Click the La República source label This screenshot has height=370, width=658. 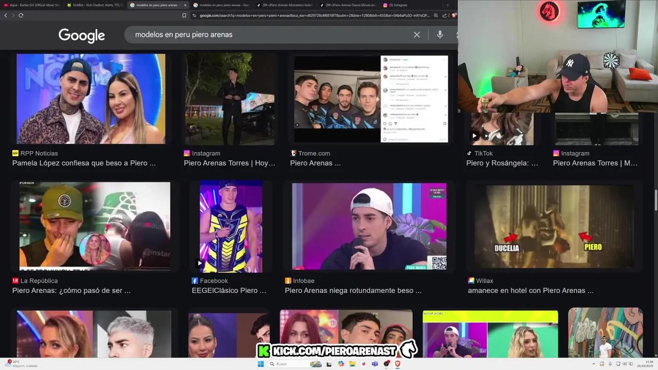point(35,281)
